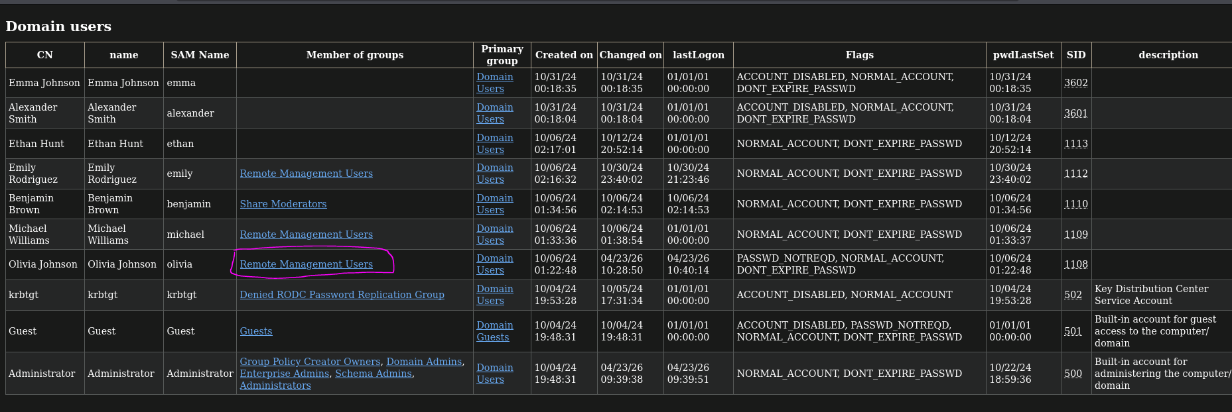The image size is (1232, 412).
Task: Open the Guests group link for Guest account
Action: coord(255,331)
